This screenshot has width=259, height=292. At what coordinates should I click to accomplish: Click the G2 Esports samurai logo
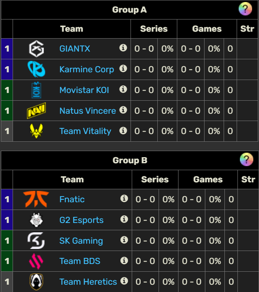[x=36, y=220]
